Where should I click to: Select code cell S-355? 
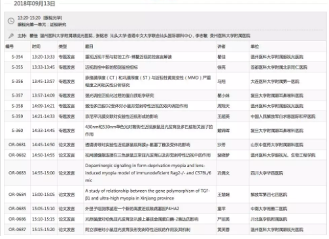pos(17,67)
